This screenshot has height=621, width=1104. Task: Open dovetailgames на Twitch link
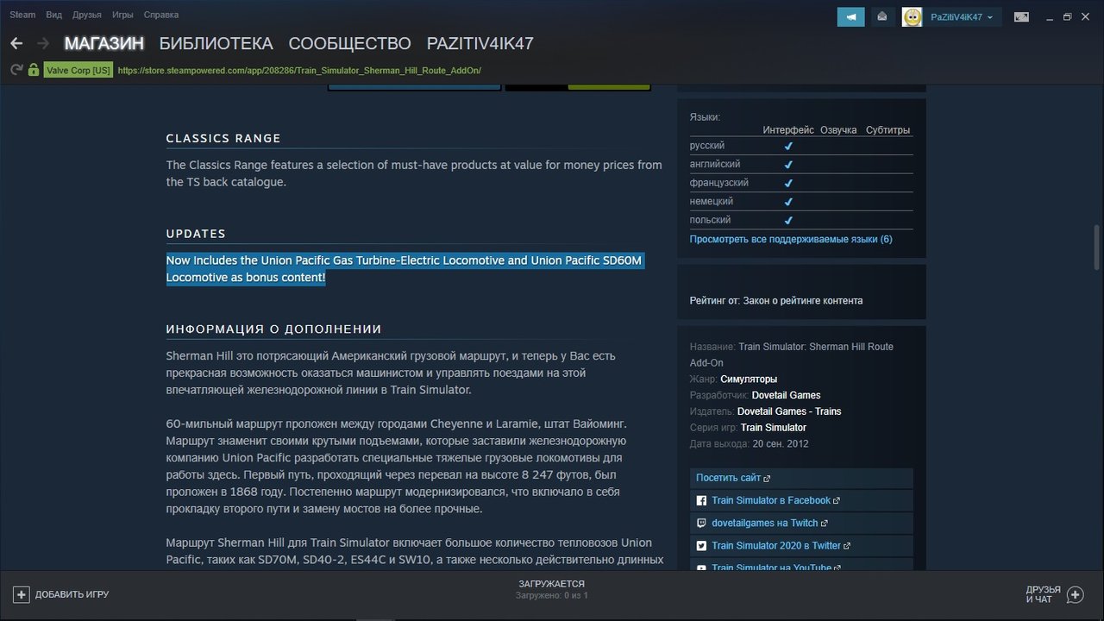coord(801,523)
